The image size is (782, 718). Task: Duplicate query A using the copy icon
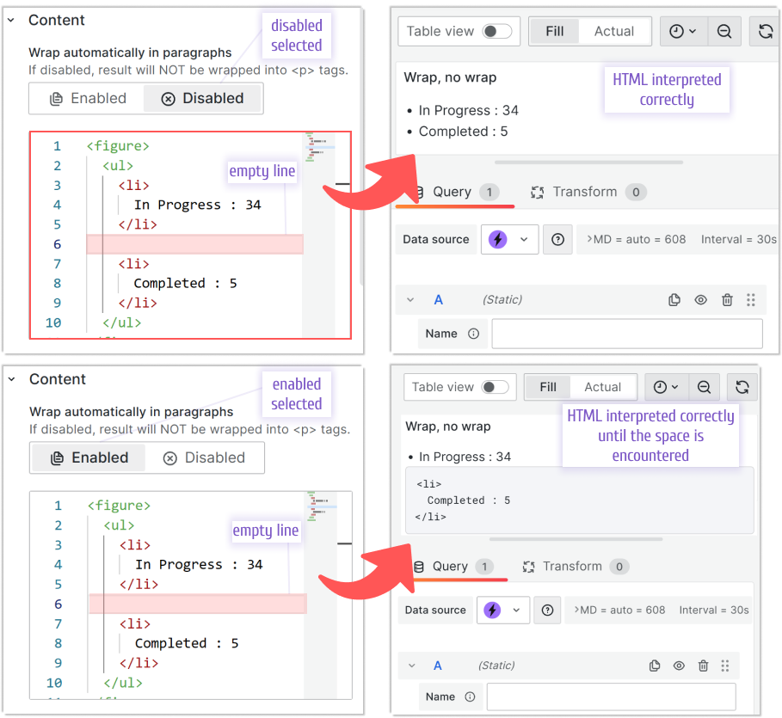[x=674, y=299]
